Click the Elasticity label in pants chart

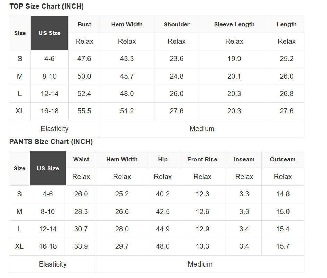(52, 264)
